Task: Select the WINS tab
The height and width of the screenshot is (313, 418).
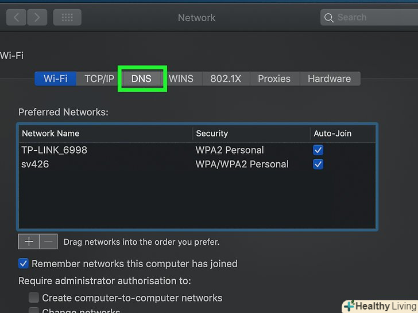Action: pyautogui.click(x=181, y=79)
